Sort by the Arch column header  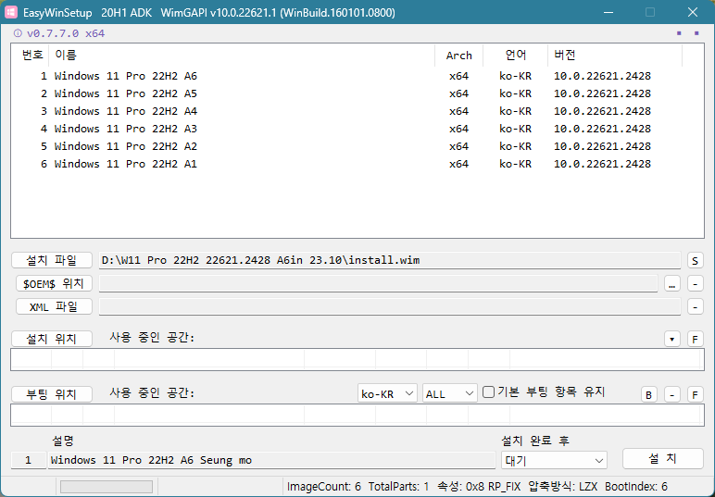click(x=458, y=56)
